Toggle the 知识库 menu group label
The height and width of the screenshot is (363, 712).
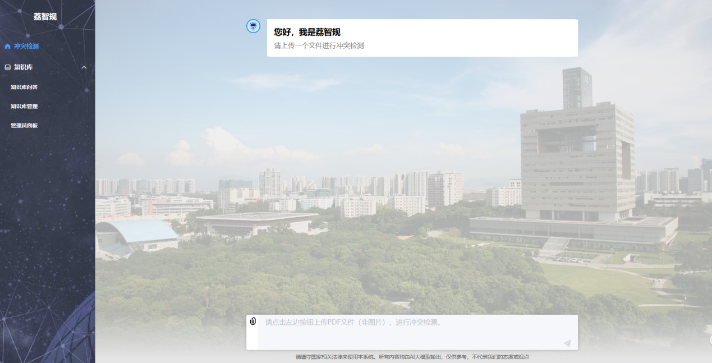click(x=24, y=67)
